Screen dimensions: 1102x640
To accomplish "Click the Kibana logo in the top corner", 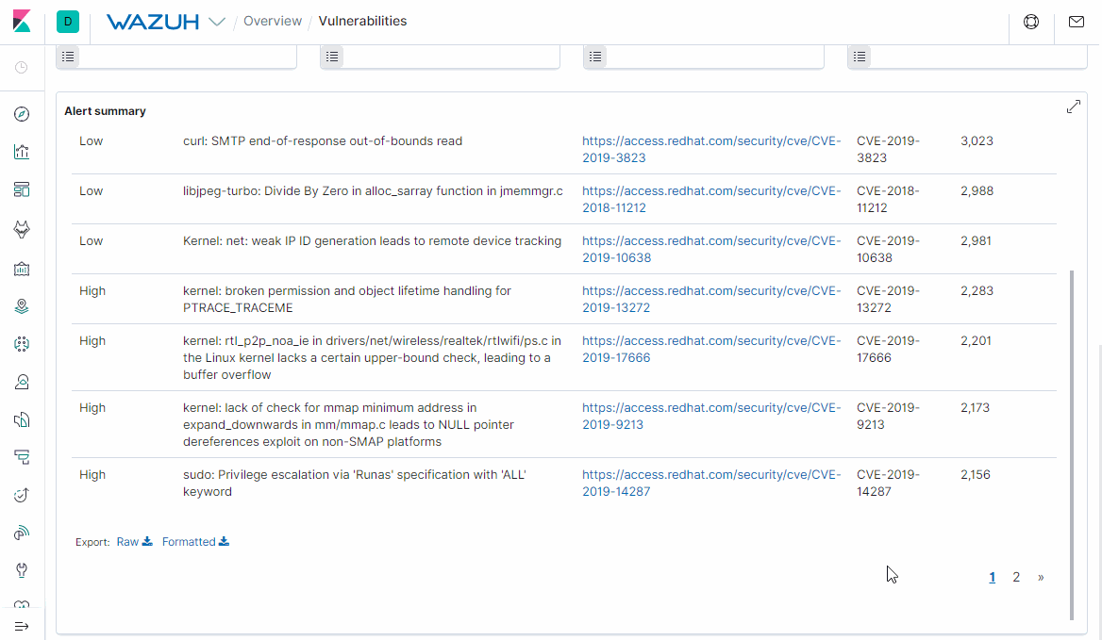I will [21, 21].
